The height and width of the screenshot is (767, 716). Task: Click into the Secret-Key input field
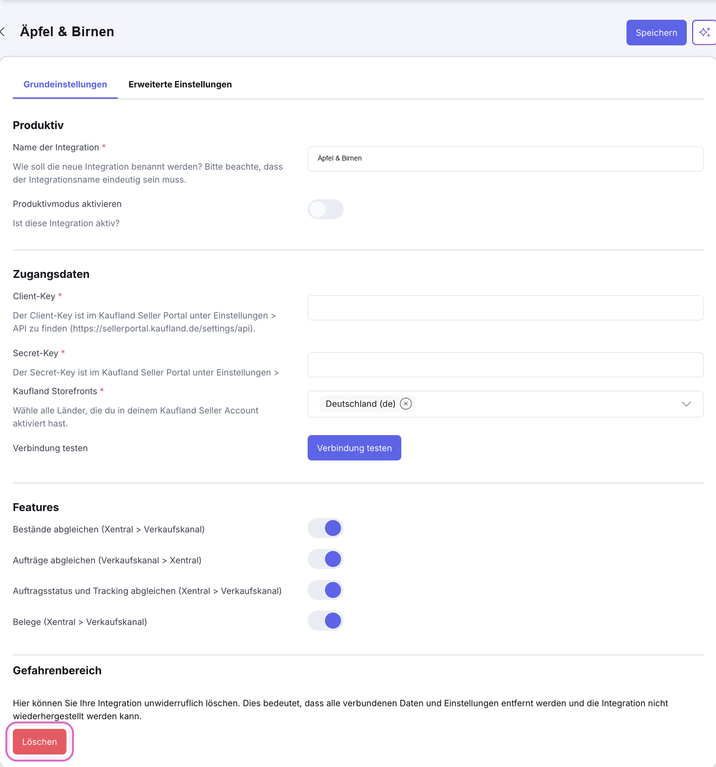pos(505,365)
